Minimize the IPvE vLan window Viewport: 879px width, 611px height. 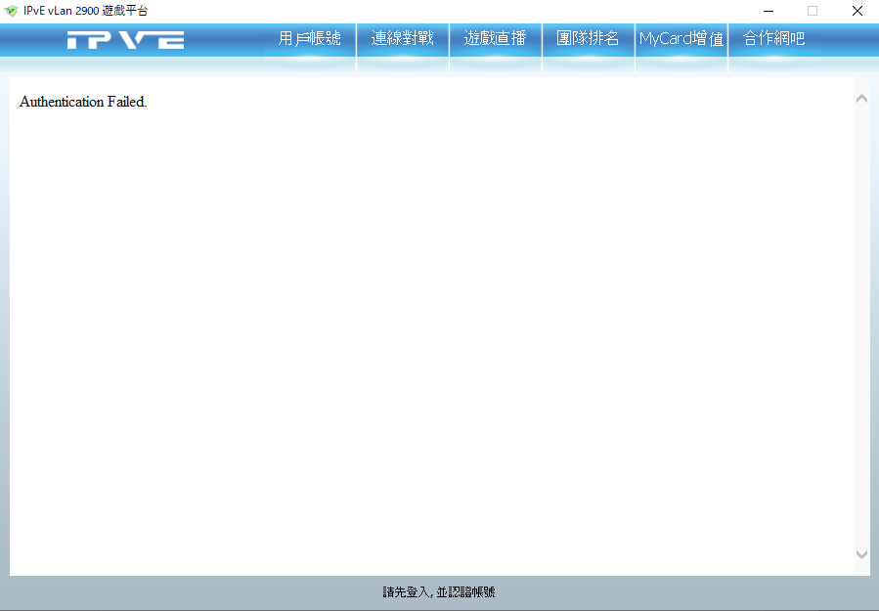(769, 11)
